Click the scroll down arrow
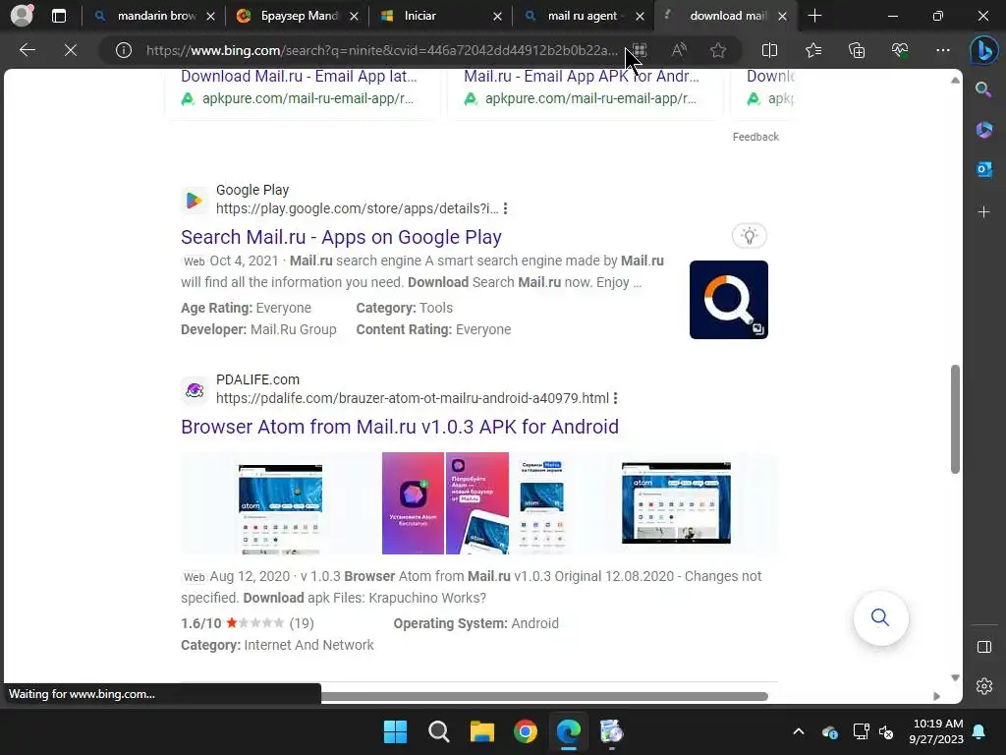The width and height of the screenshot is (1006, 755). (955, 678)
